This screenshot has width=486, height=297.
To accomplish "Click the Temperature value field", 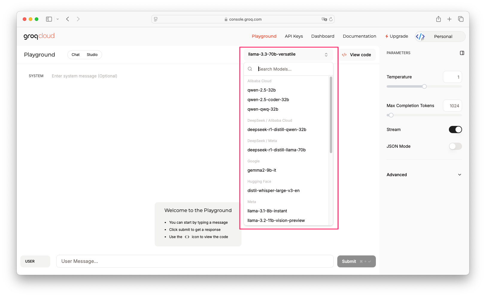I will point(452,77).
